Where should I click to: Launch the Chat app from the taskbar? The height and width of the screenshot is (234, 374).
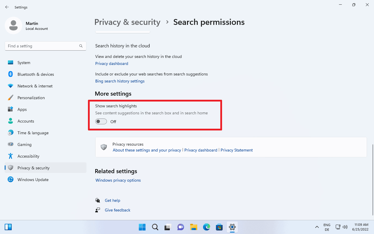(181, 227)
